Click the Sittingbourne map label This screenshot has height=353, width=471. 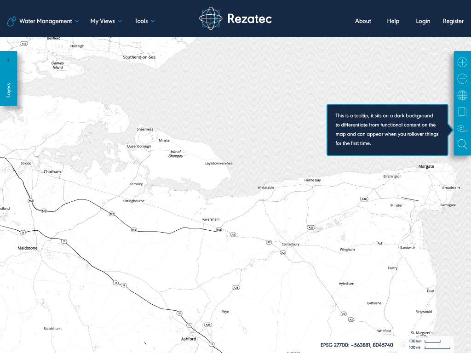pyautogui.click(x=134, y=201)
